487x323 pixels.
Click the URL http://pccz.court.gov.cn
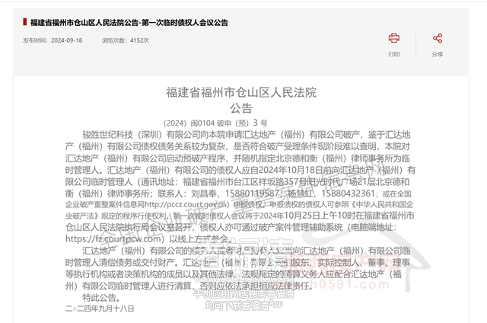pyautogui.click(x=186, y=205)
